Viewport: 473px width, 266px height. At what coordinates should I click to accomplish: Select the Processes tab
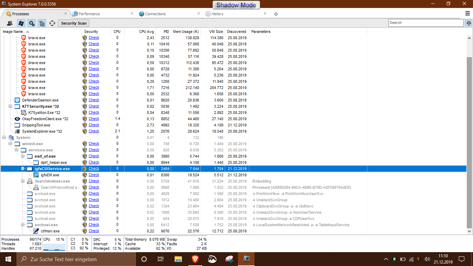pos(20,14)
